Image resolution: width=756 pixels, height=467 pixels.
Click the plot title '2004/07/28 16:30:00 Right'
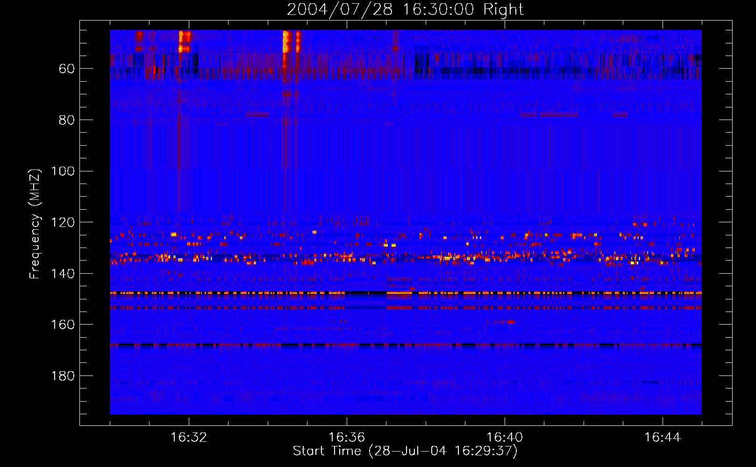(x=405, y=9)
